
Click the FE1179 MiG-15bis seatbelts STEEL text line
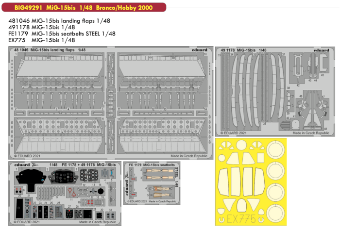click(x=62, y=34)
